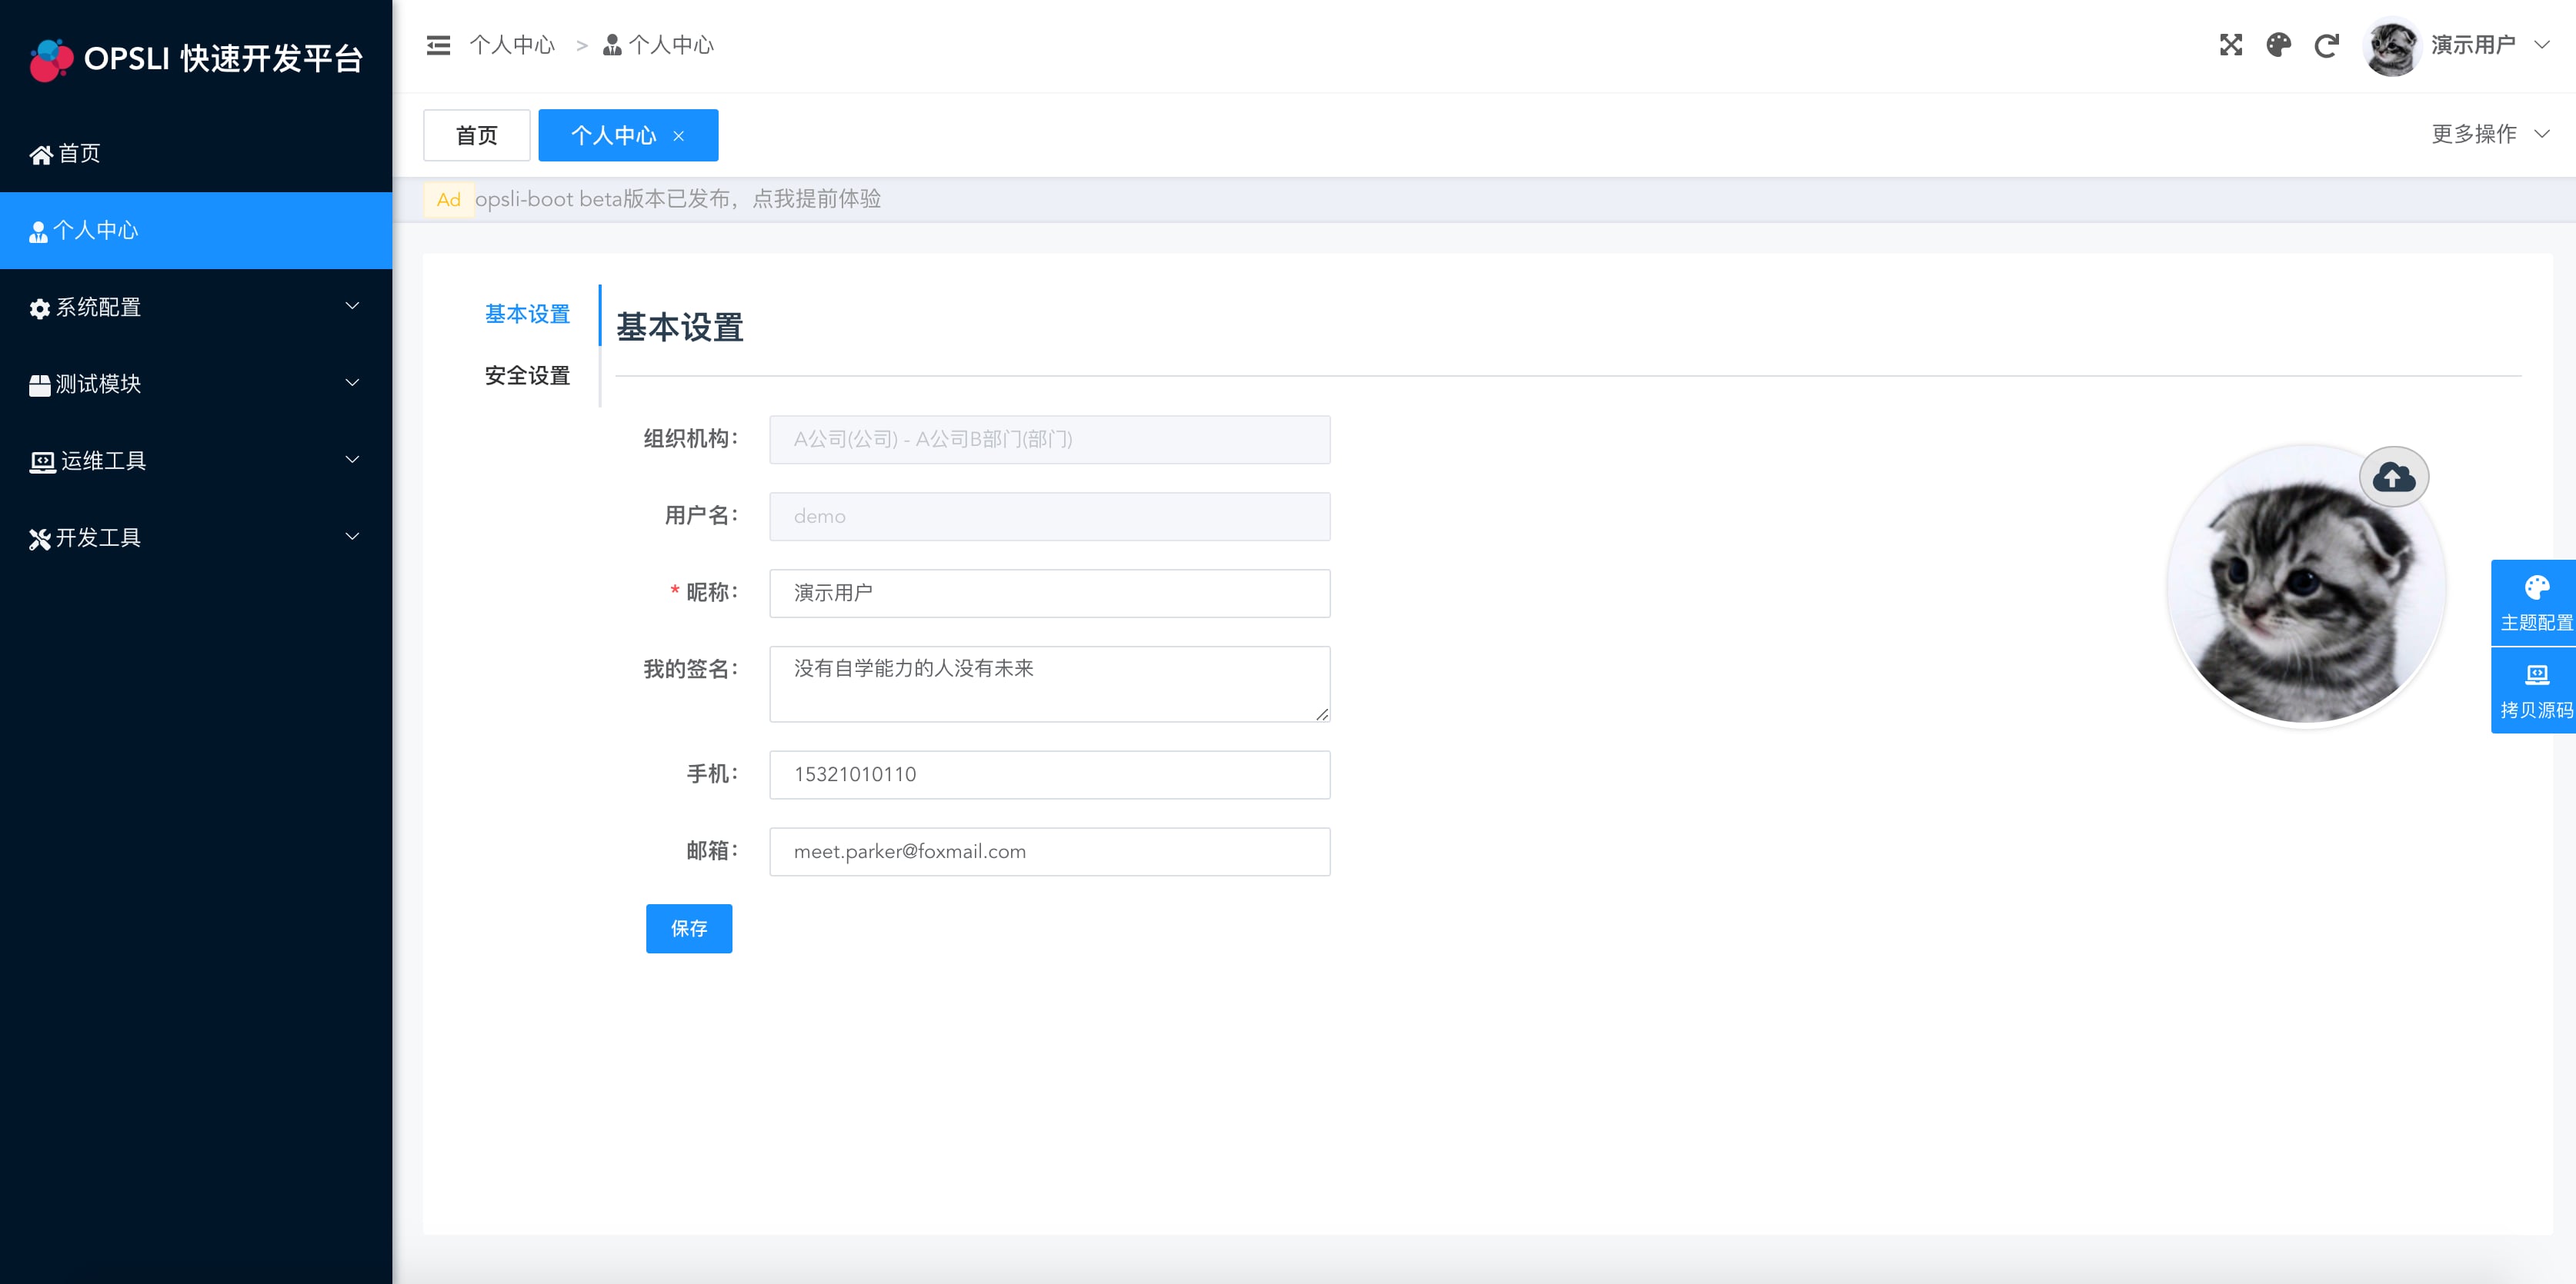
Task: Click the refresh icon in header
Action: pos(2326,45)
